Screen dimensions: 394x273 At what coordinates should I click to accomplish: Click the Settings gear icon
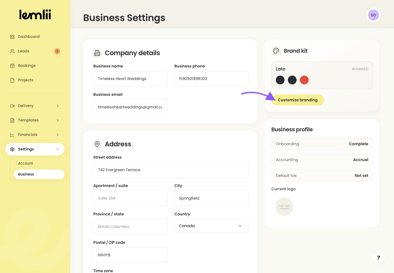tap(12, 149)
